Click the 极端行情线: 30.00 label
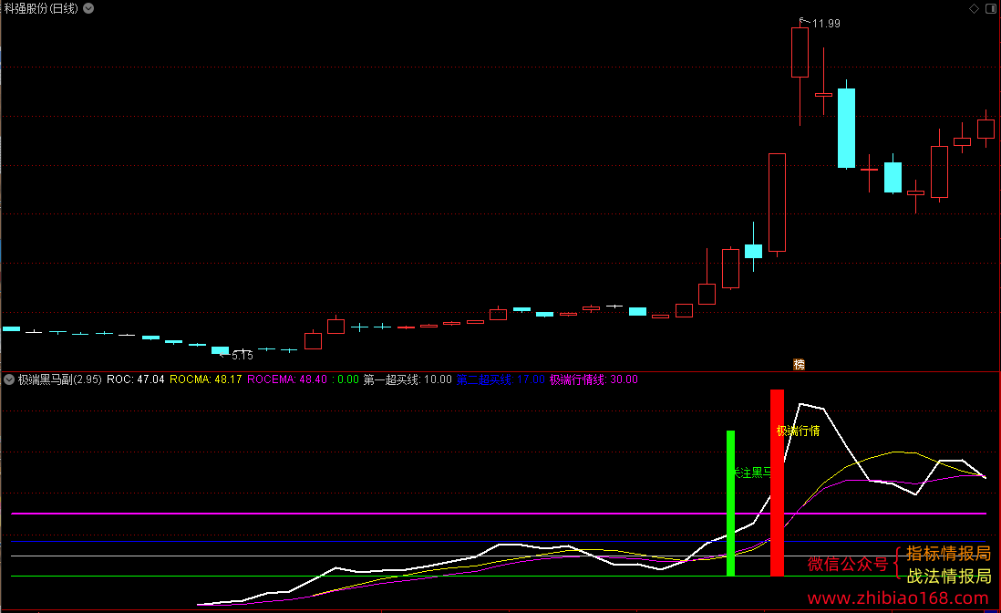This screenshot has height=613, width=1001. [x=593, y=379]
